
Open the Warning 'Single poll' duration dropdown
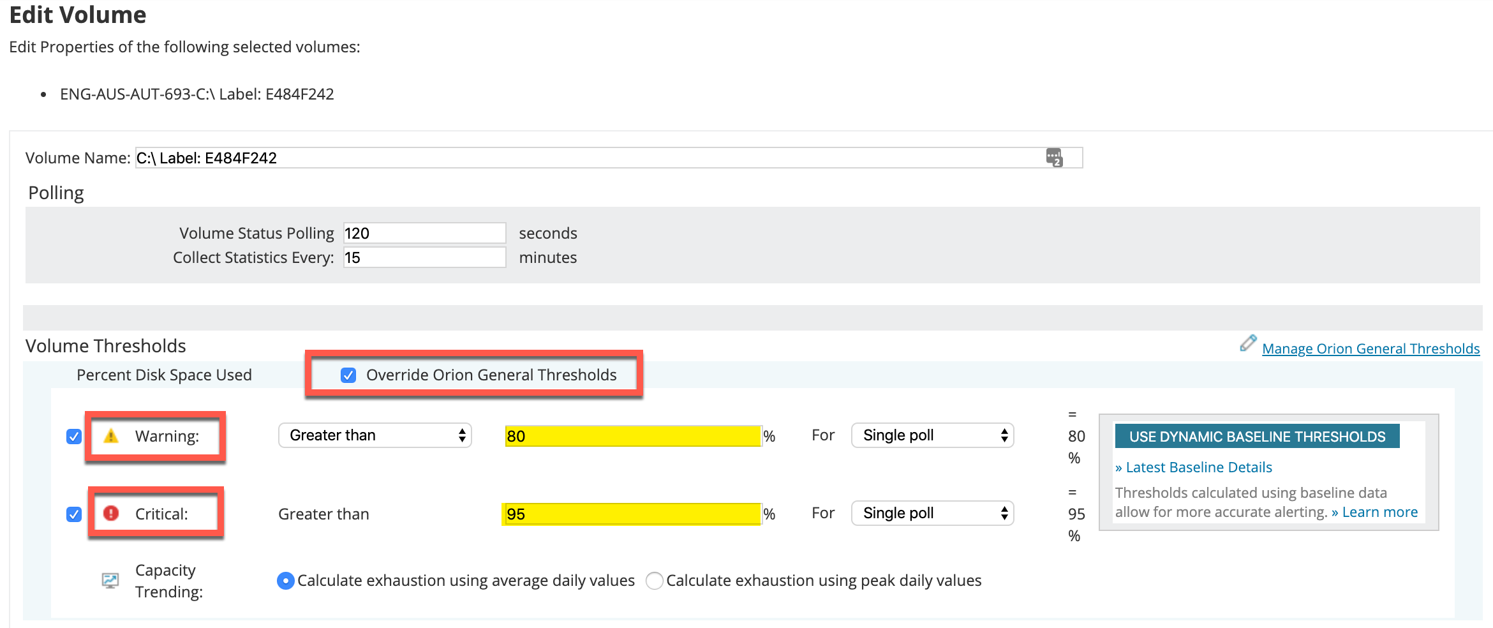pos(933,435)
